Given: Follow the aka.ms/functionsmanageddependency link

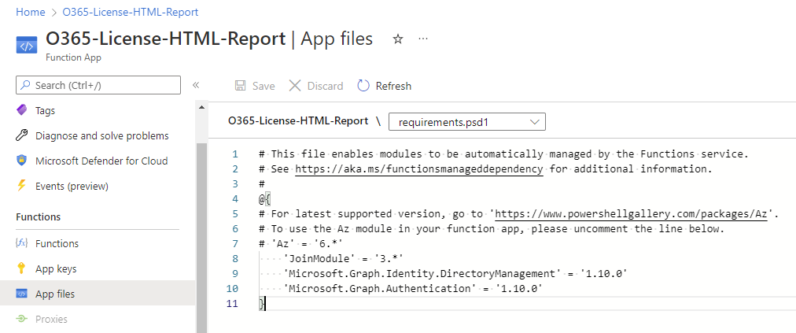Looking at the screenshot, I should click(x=418, y=169).
